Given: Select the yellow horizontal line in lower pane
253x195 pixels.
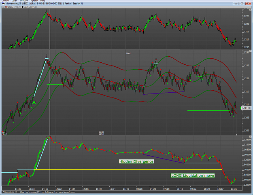Looking at the screenshot, I should [128, 170].
